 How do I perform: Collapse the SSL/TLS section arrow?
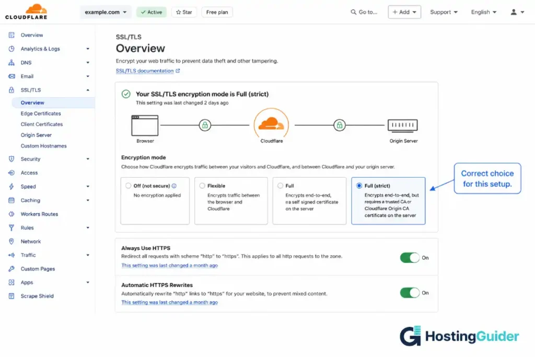coord(88,90)
